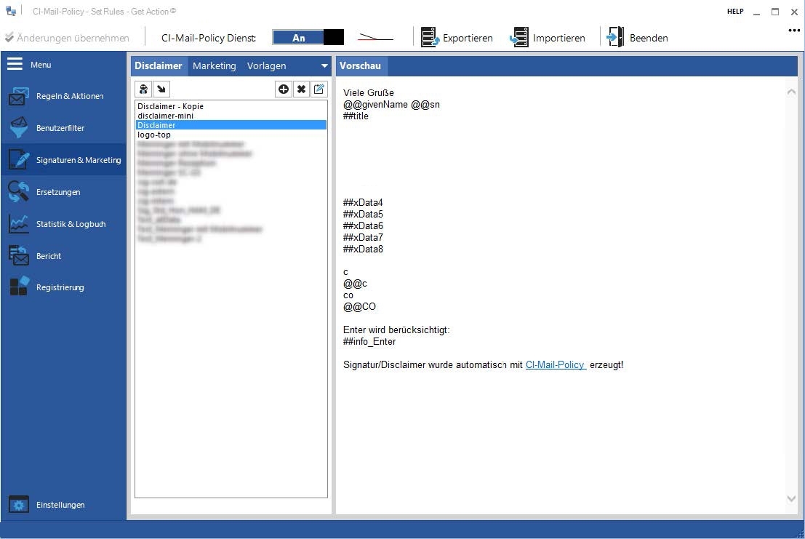This screenshot has height=539, width=805.
Task: Open Ersetzungen section
Action: pos(64,192)
